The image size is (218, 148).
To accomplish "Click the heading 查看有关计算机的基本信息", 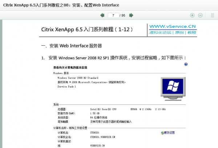I will click(x=70, y=67).
